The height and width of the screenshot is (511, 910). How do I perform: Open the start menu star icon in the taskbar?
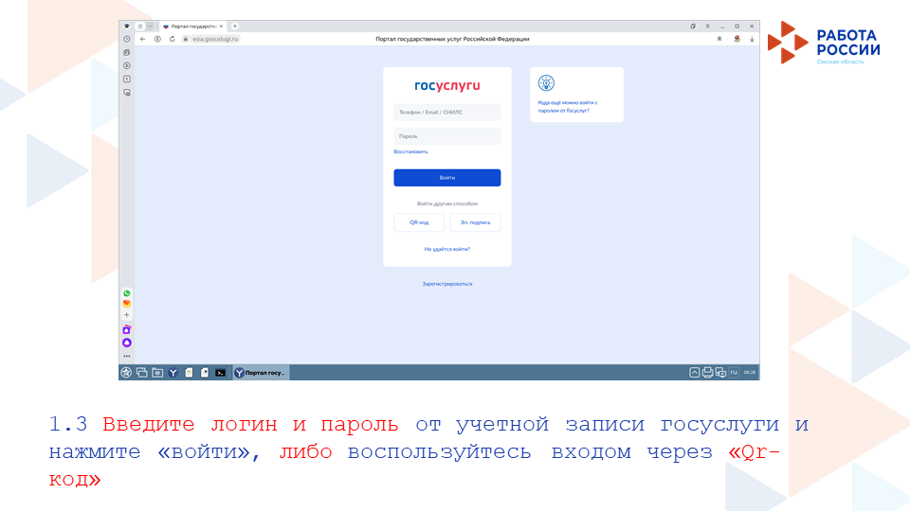[x=126, y=373]
